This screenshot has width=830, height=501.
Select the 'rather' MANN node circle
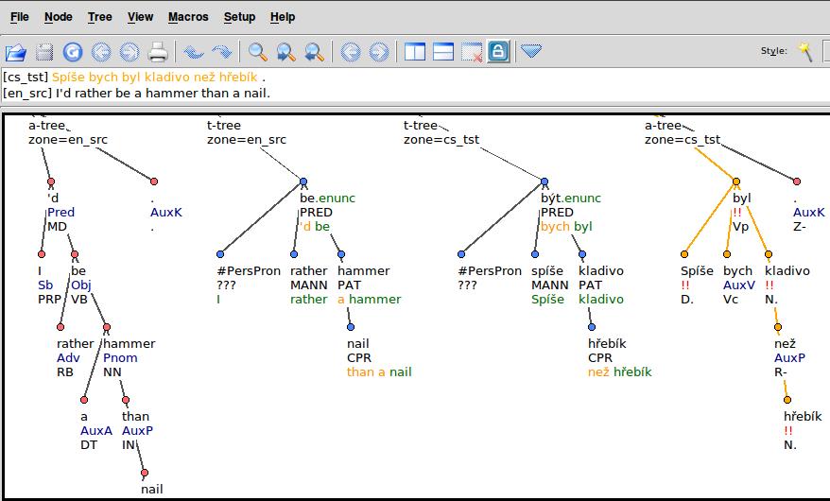(294, 254)
